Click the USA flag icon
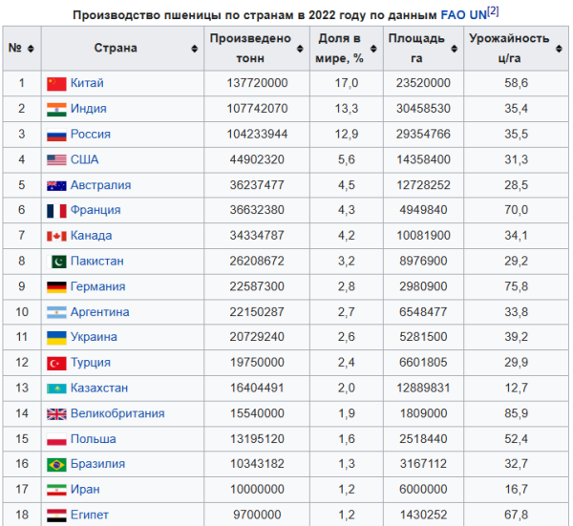The width and height of the screenshot is (573, 526). (56, 159)
